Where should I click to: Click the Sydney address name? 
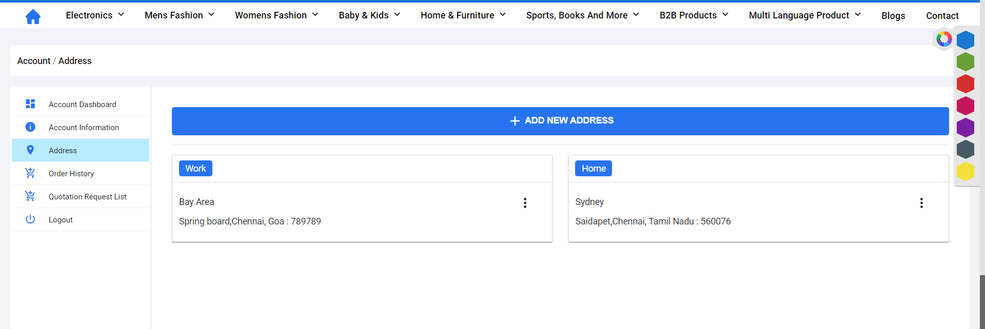click(x=589, y=202)
